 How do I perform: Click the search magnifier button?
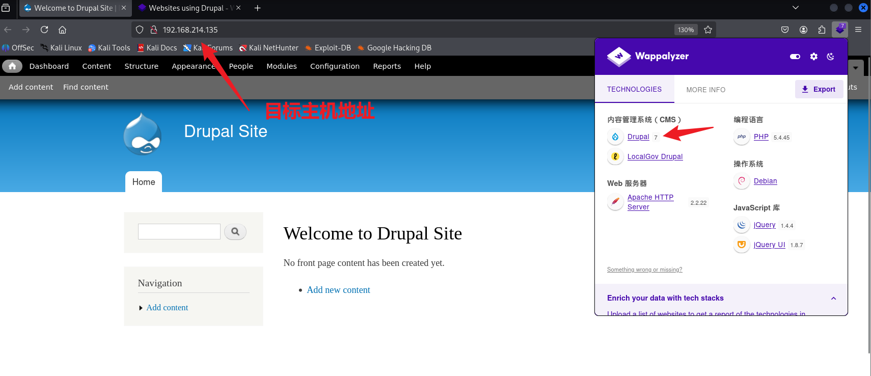(x=235, y=232)
